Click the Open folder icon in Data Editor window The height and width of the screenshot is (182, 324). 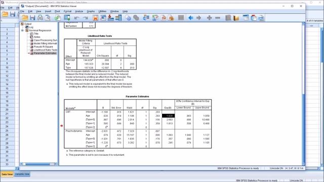(5, 14)
